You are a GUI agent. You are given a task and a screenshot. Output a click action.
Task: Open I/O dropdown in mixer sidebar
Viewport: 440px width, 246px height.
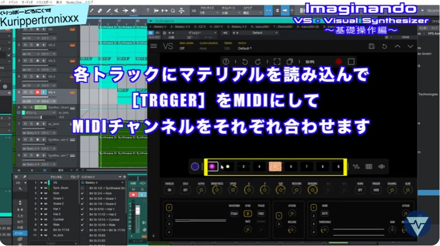pyautogui.click(x=20, y=183)
